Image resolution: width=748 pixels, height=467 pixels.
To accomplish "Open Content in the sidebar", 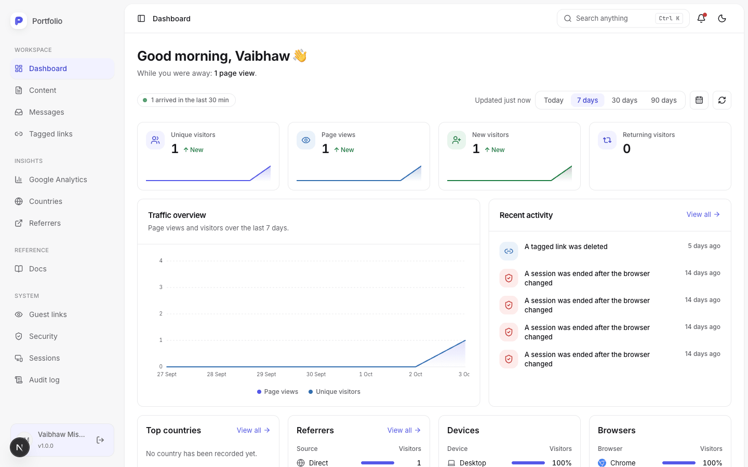I will 62,90.
